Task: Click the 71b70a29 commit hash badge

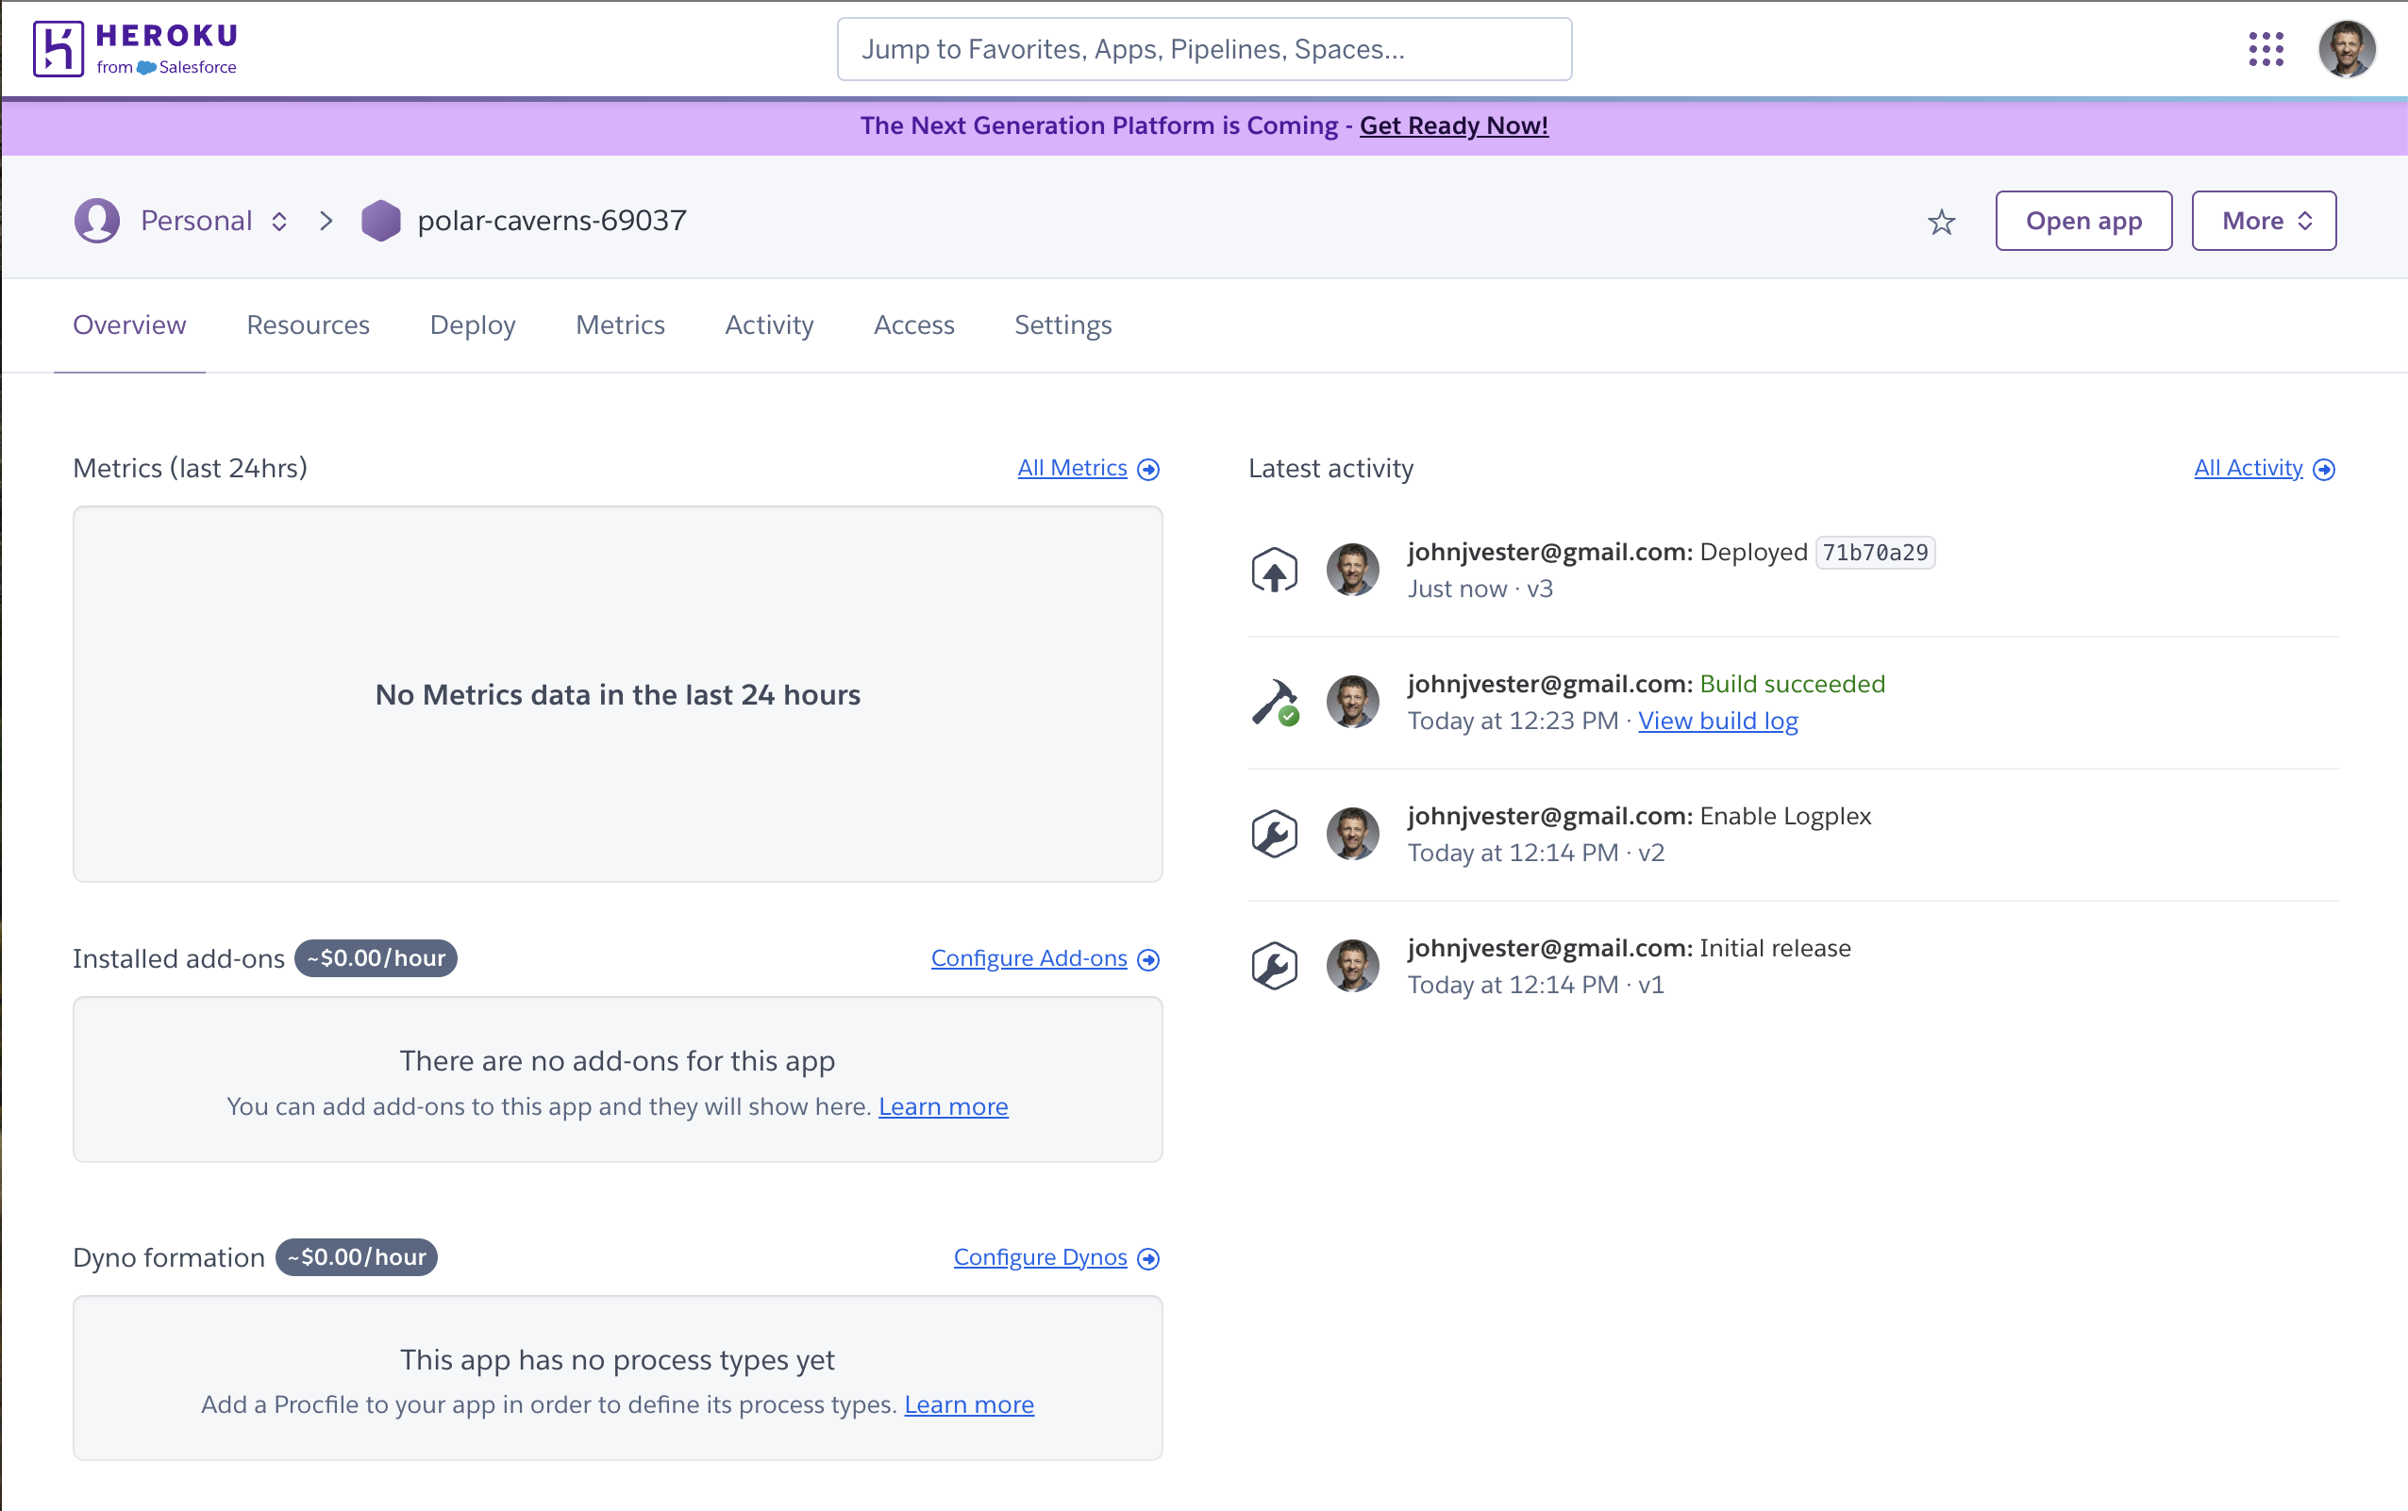Action: (x=1874, y=553)
